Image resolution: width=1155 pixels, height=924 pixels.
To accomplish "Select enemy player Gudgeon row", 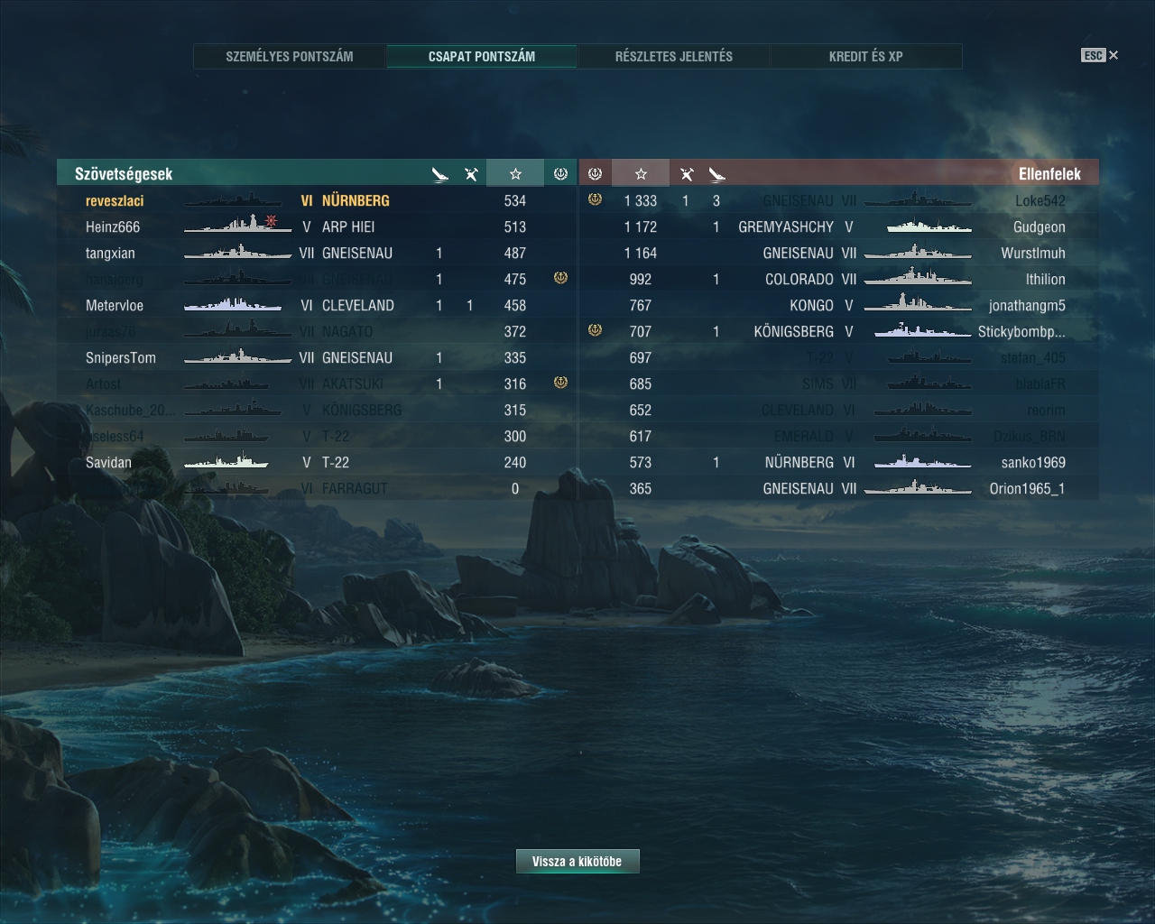I will coord(839,226).
